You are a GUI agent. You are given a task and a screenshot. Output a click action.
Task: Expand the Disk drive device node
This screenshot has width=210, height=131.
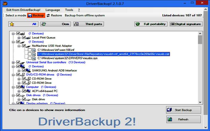[19, 100]
